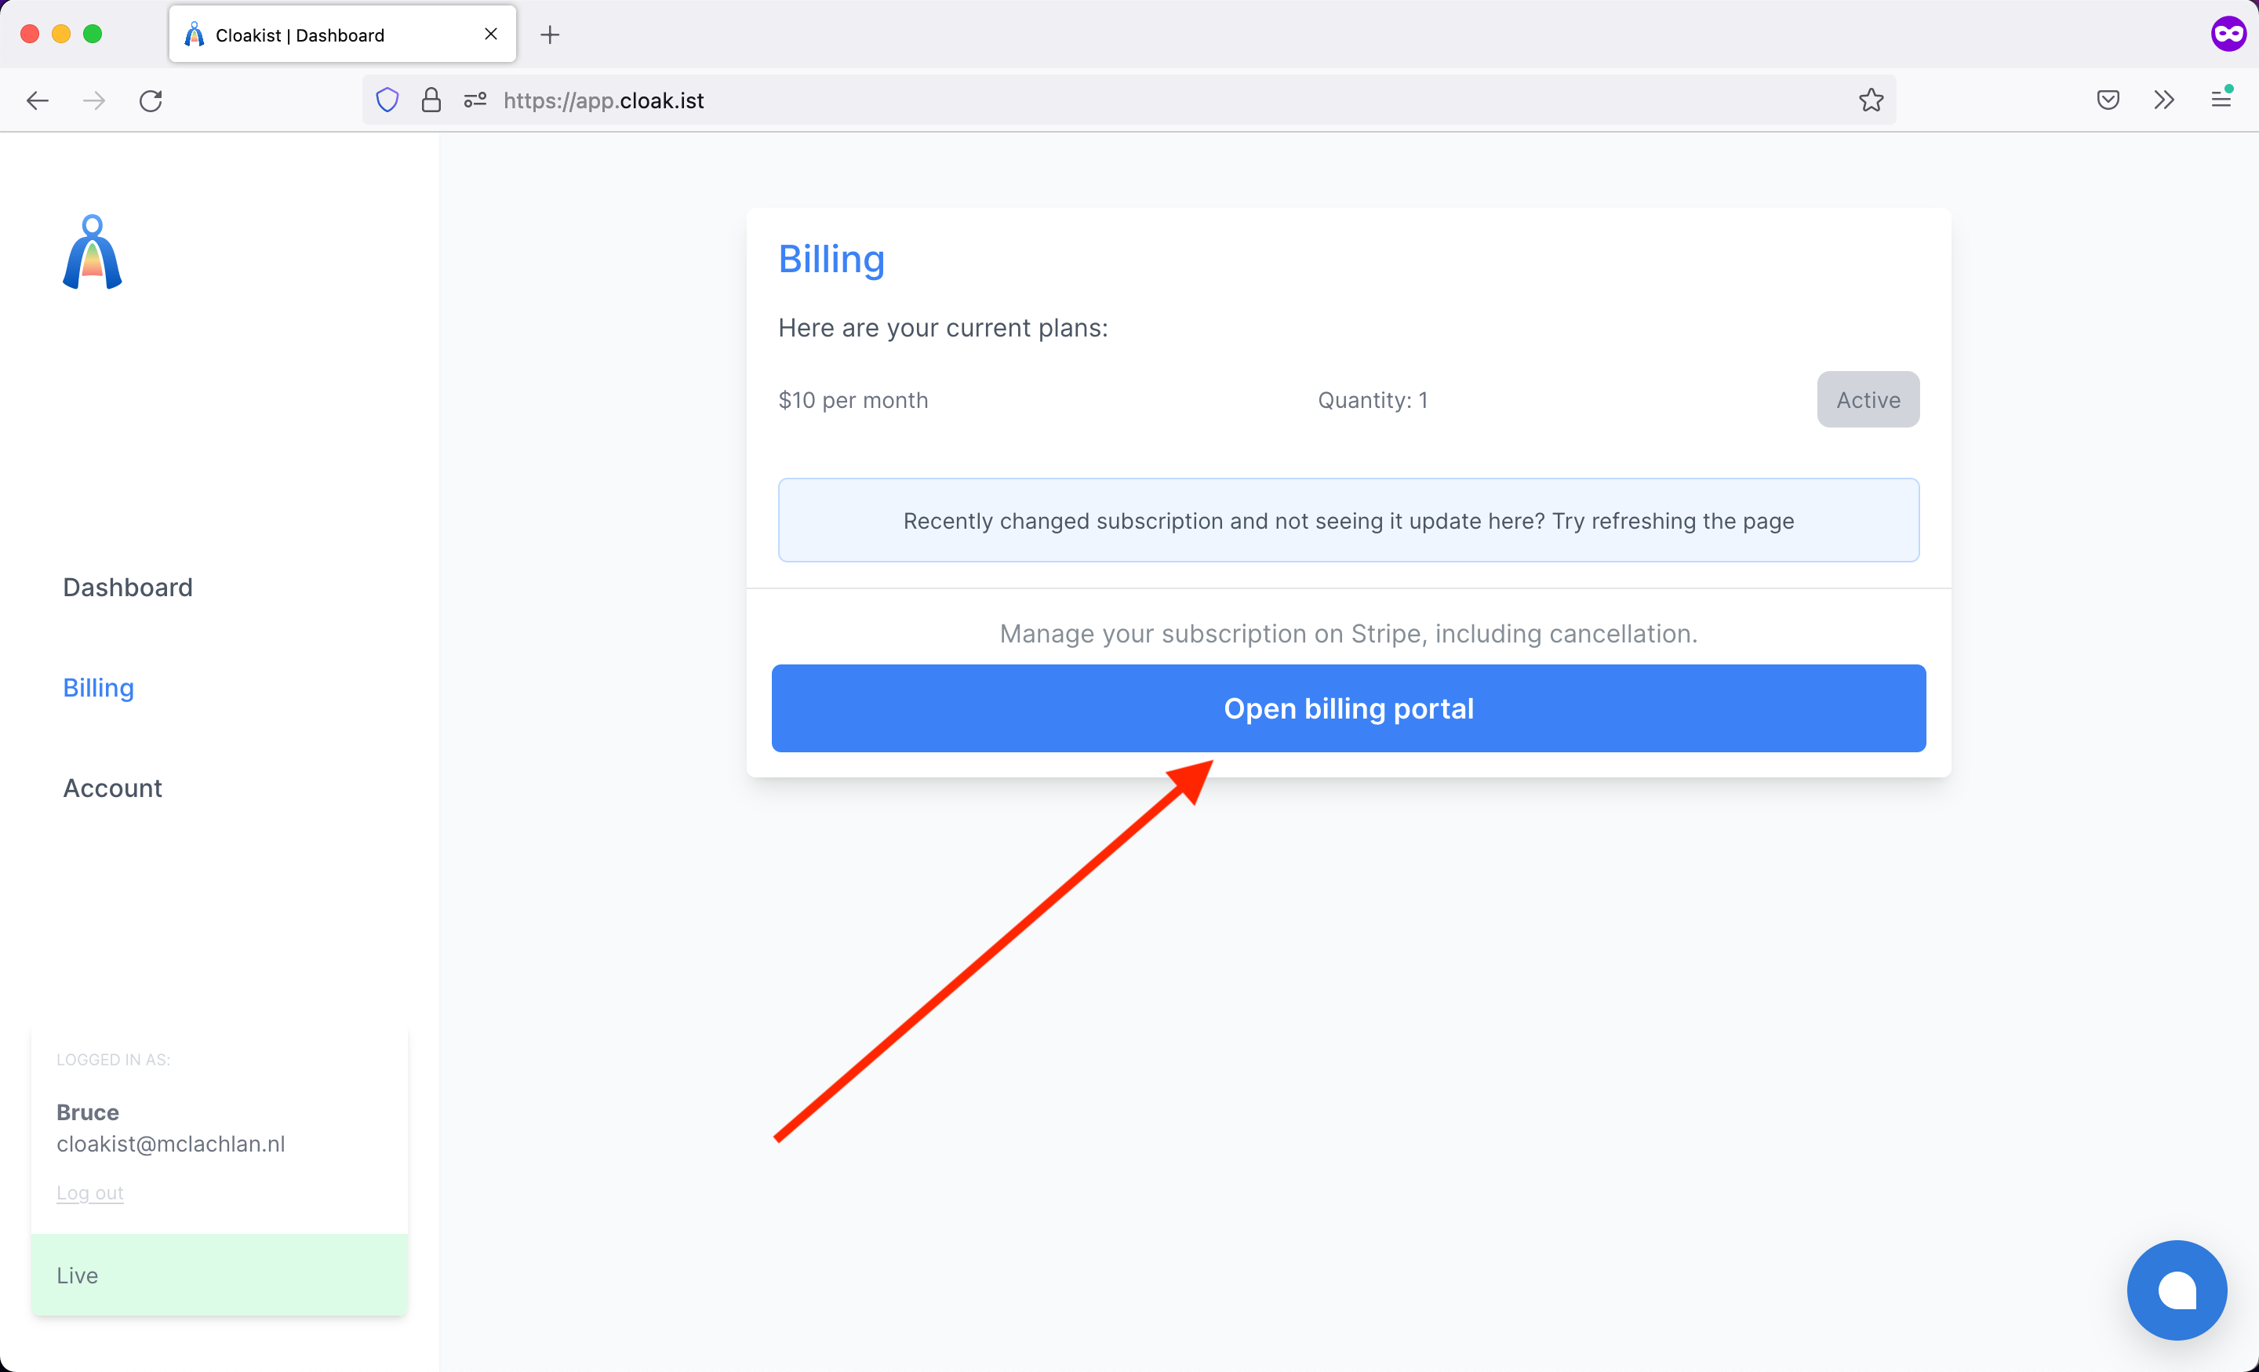Click the Cloakist logo in sidebar
2259x1372 pixels.
point(92,253)
